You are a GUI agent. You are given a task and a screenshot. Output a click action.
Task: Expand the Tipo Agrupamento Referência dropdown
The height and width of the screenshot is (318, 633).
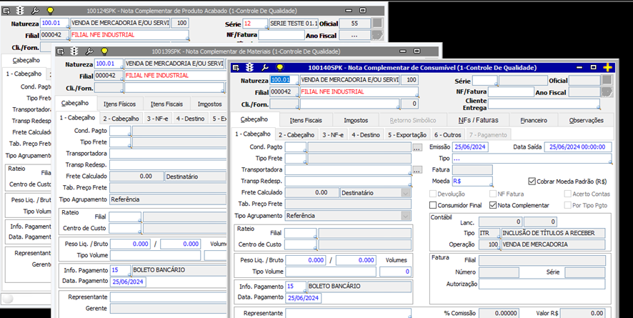tap(406, 215)
